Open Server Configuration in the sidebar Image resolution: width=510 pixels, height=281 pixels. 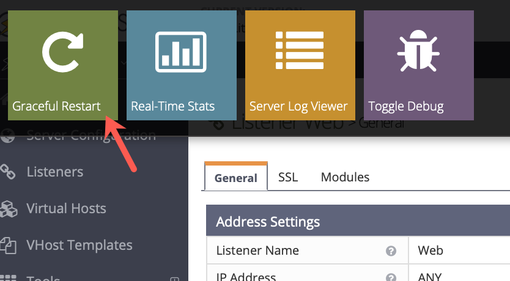click(x=91, y=136)
